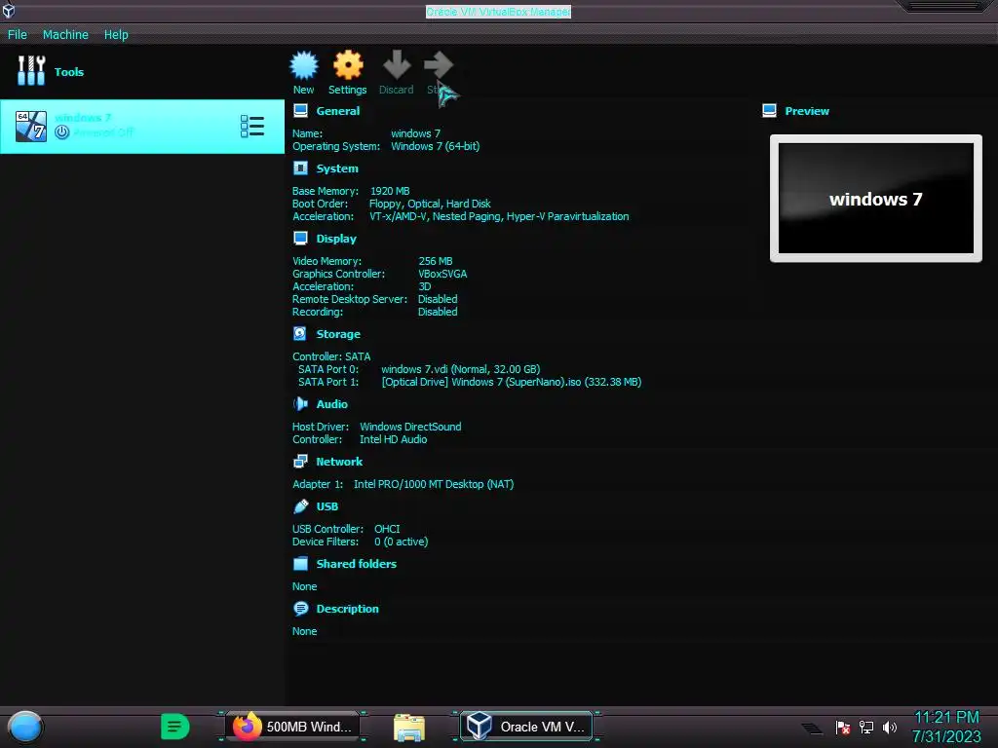Click the Action Center flag tray icon
The image size is (998, 748).
click(843, 727)
